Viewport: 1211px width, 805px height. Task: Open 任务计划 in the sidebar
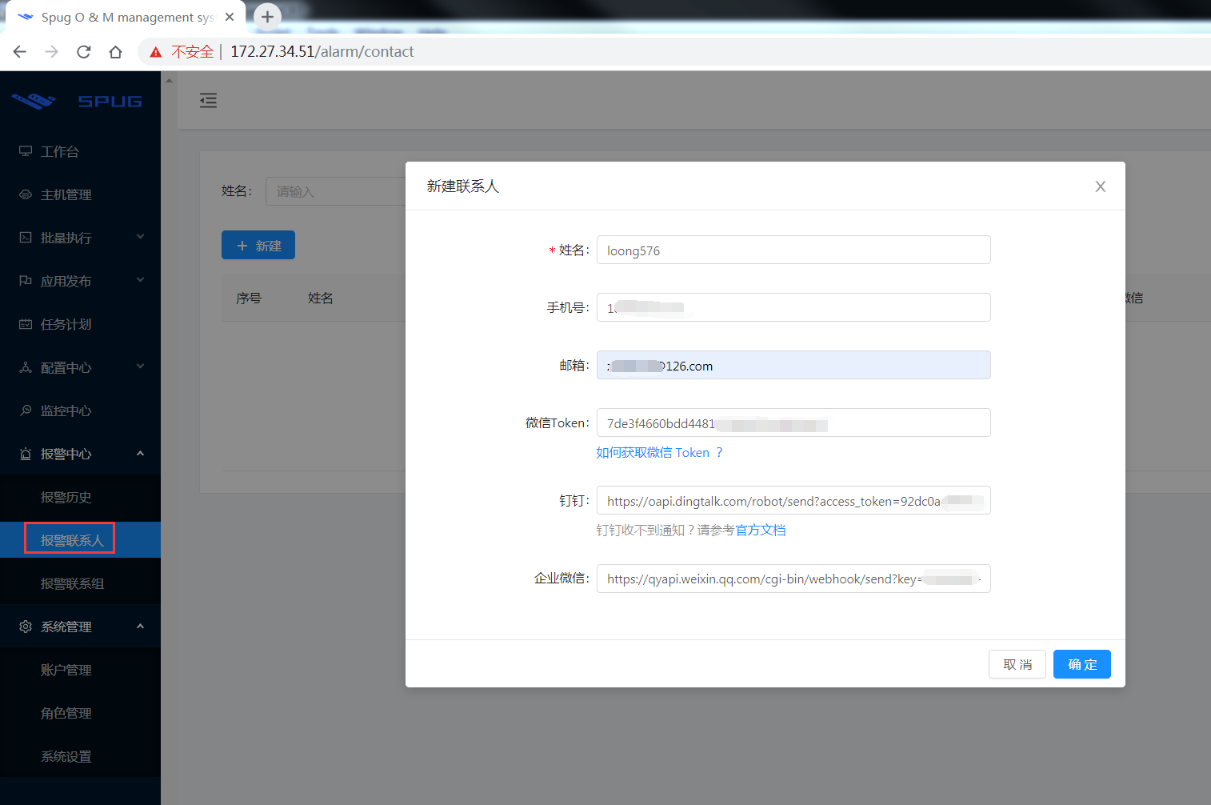click(80, 324)
